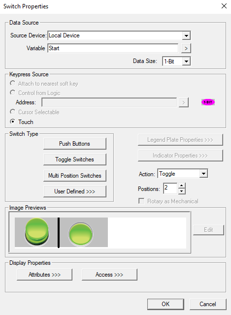Close the Switch Properties dialog

click(224, 6)
